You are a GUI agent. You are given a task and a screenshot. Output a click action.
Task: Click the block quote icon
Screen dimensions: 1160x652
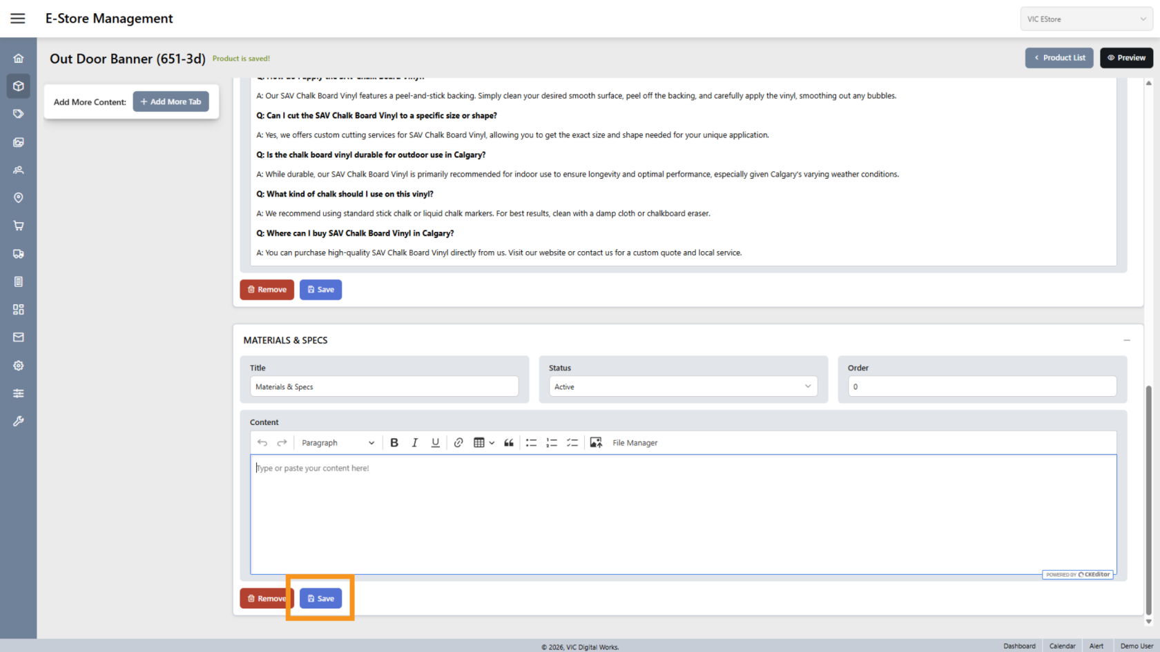509,443
